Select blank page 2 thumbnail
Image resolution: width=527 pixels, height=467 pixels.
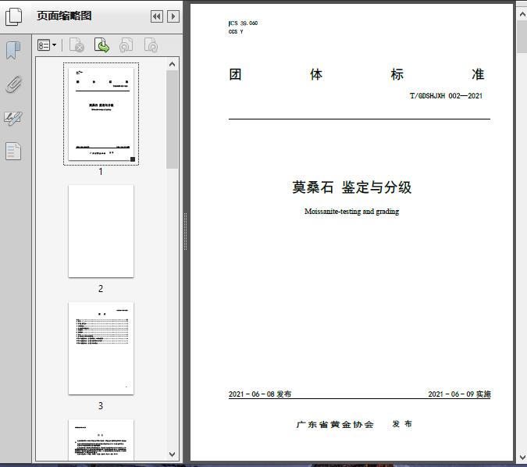[101, 231]
